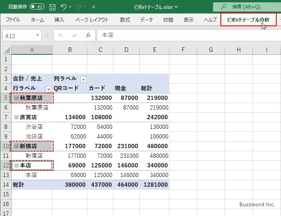Click the 380000 QRコード total cell
The height and width of the screenshot is (216, 281).
(75, 185)
